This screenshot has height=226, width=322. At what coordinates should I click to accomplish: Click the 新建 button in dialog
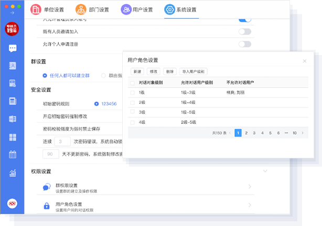coord(137,71)
